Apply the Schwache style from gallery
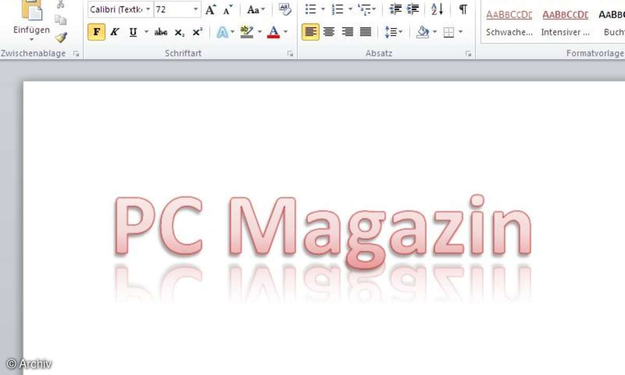 click(509, 23)
